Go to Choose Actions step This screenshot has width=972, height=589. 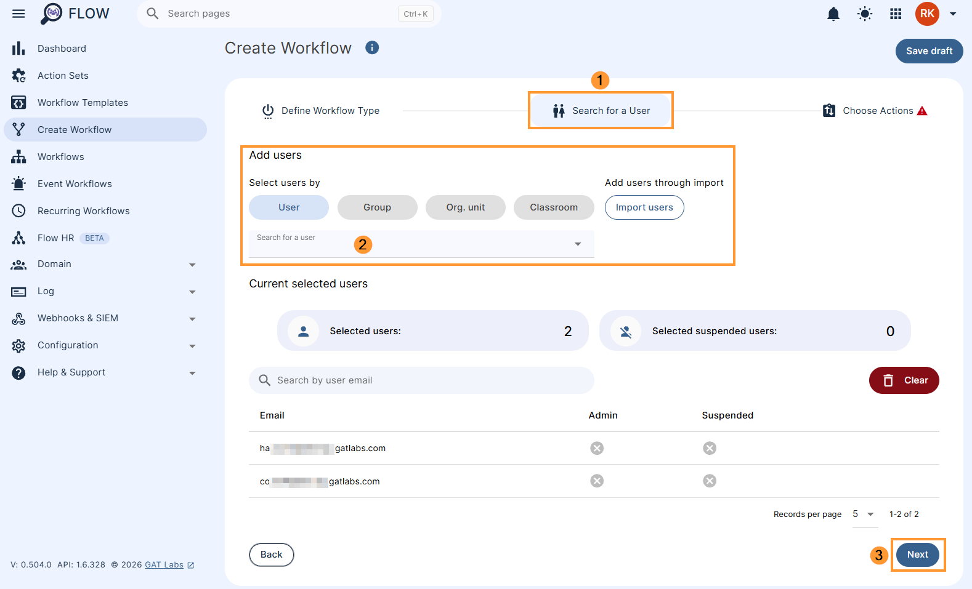tap(875, 111)
